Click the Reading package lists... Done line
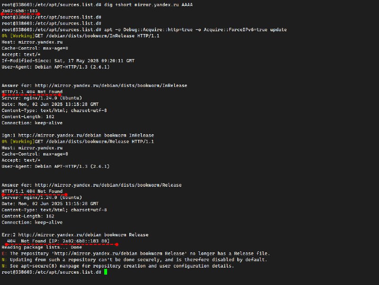This screenshot has width=379, height=285. [42, 247]
